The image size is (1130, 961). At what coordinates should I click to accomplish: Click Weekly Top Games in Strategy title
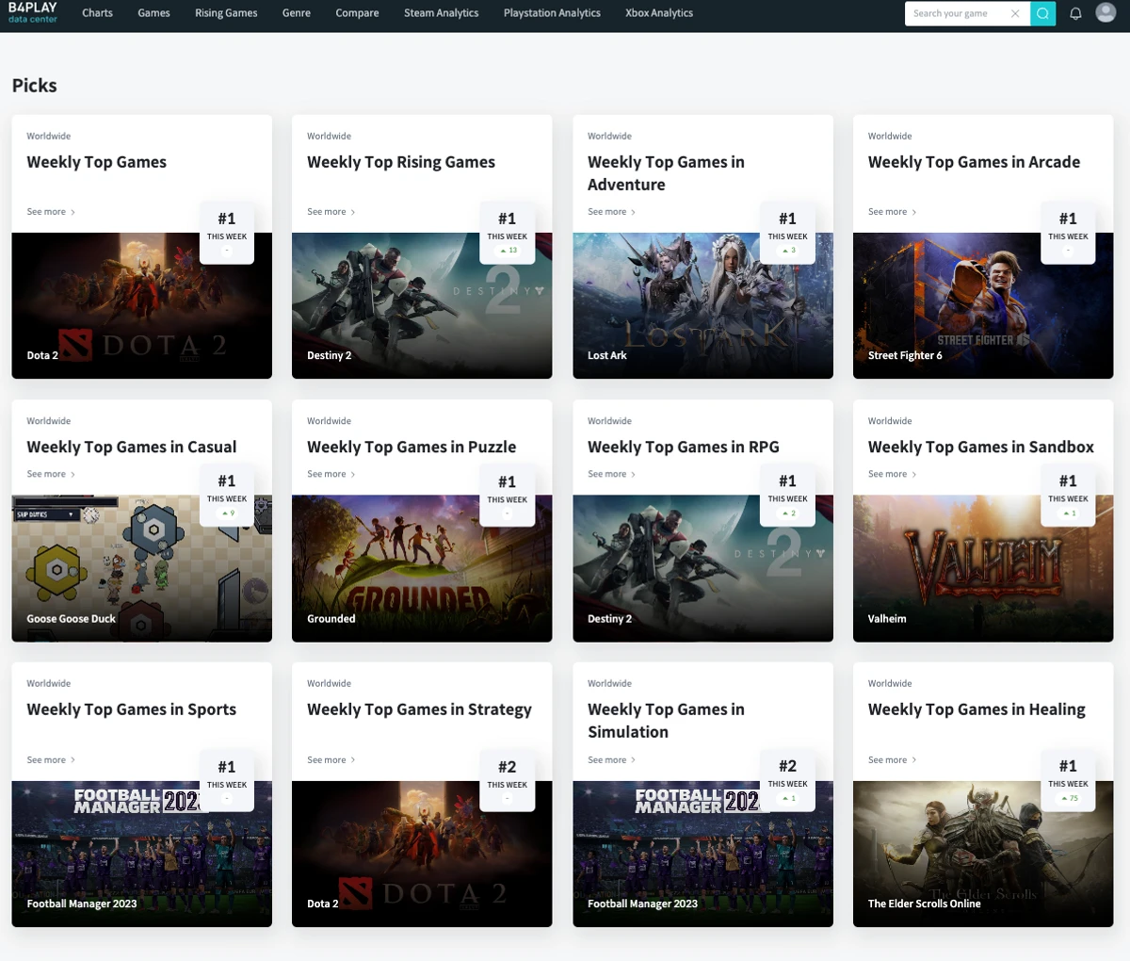pos(419,709)
